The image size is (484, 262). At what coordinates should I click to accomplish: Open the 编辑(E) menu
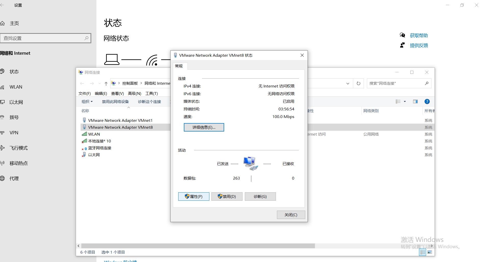[x=101, y=93]
